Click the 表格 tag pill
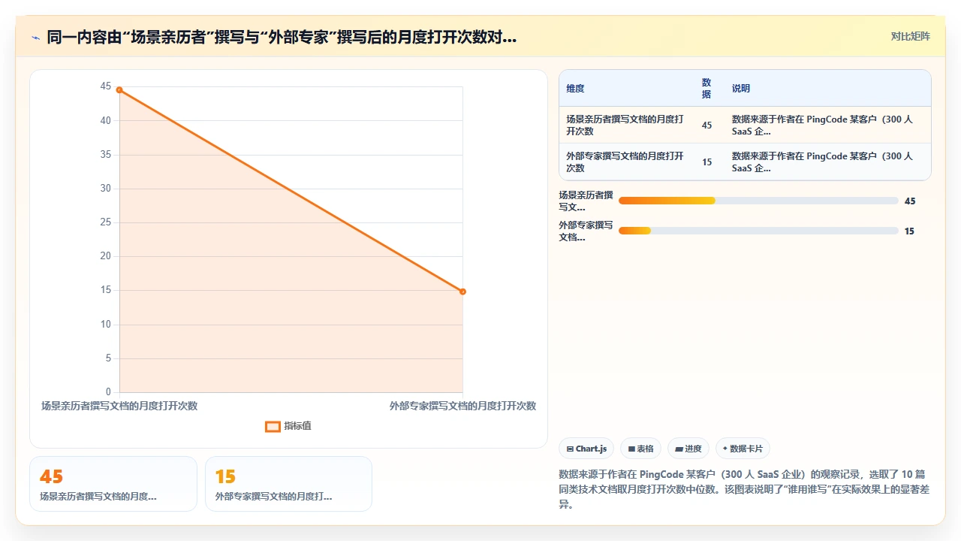Image resolution: width=961 pixels, height=541 pixels. point(640,449)
